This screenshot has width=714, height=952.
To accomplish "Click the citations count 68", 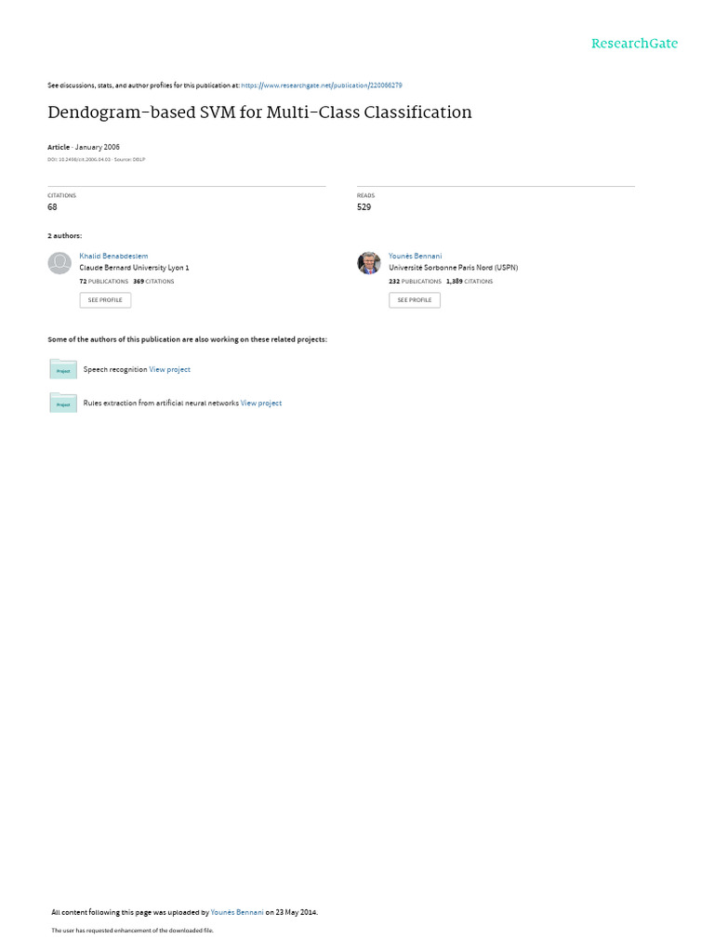I will pyautogui.click(x=52, y=207).
